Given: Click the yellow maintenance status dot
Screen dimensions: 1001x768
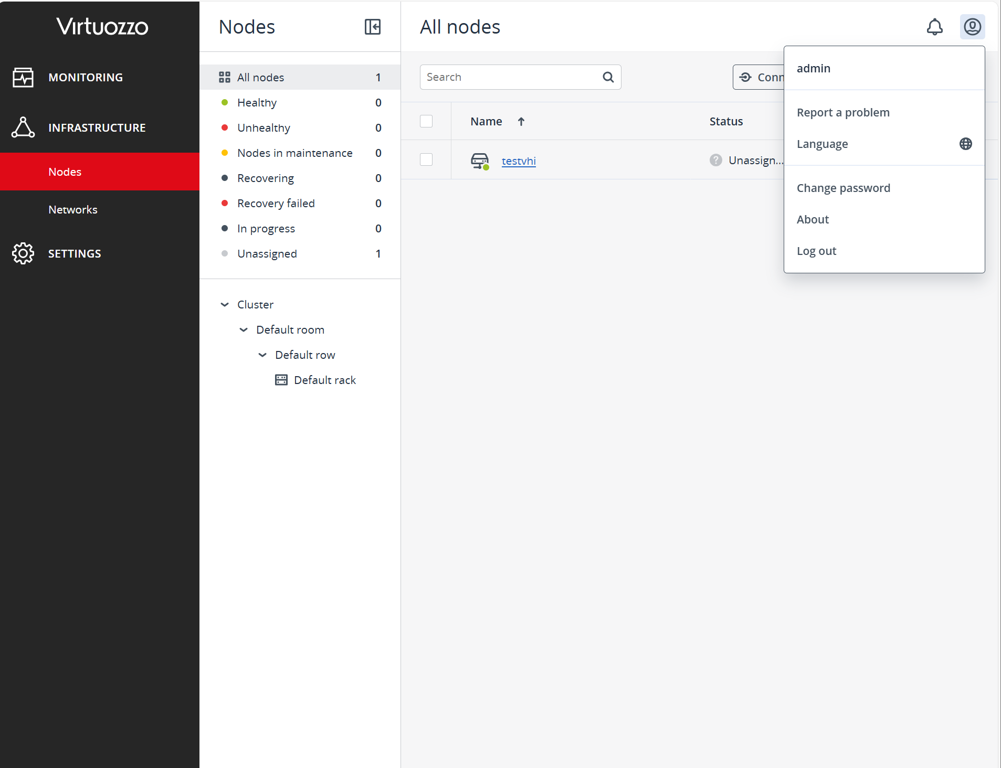Looking at the screenshot, I should pyautogui.click(x=225, y=153).
